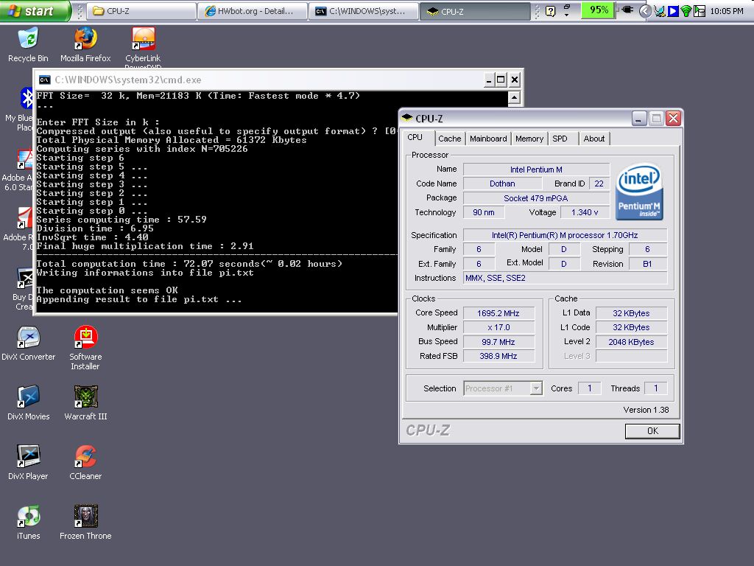Close the CPU-Z window
The height and width of the screenshot is (566, 754).
pos(673,118)
